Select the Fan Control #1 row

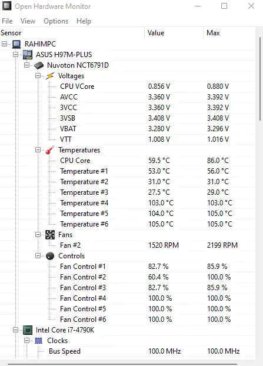click(128, 267)
